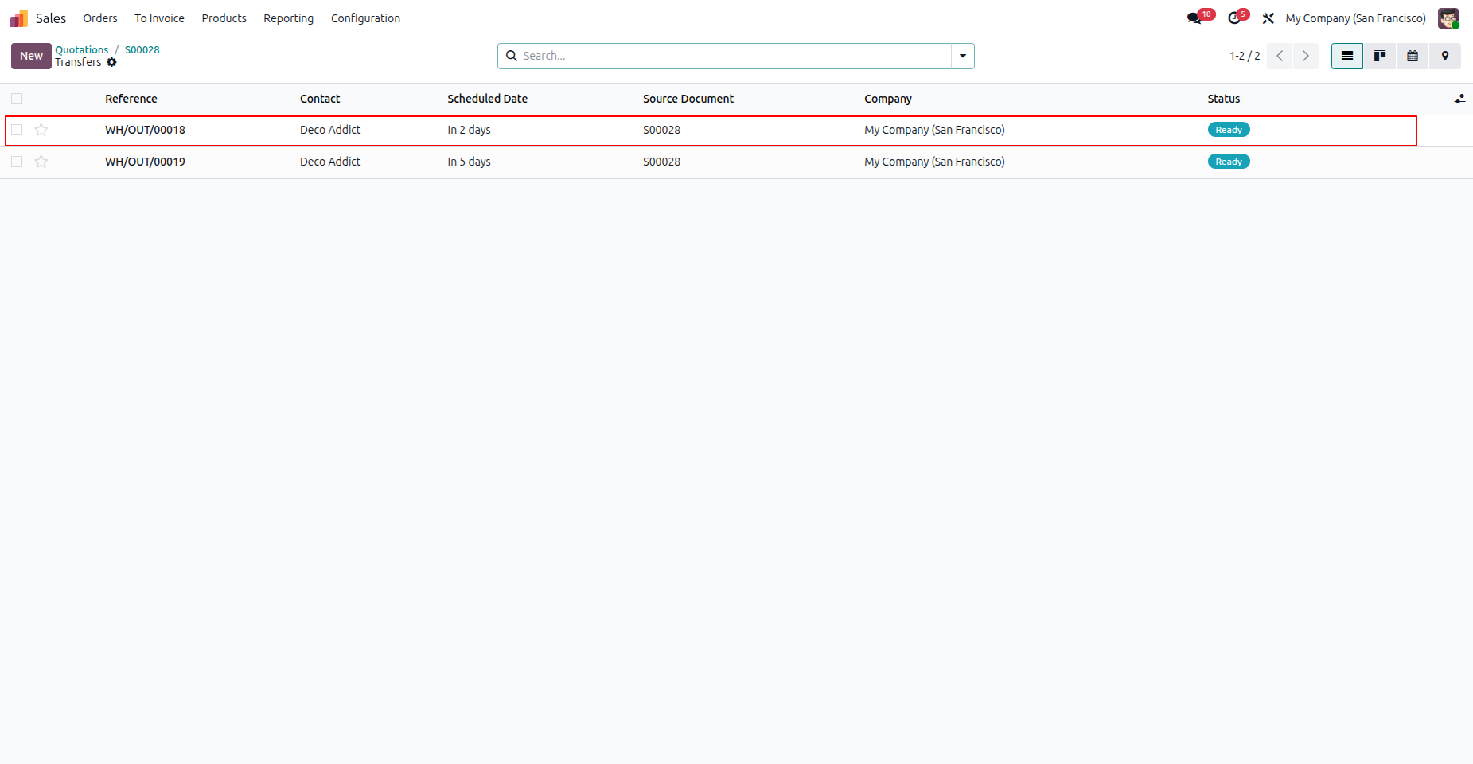Click S00028 source in WH/OUT/00018 row
This screenshot has width=1473, height=764.
661,130
